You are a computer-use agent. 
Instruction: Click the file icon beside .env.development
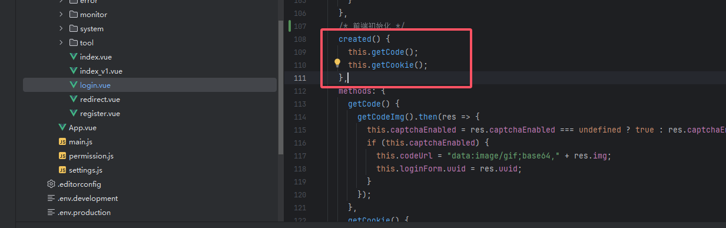click(51, 198)
